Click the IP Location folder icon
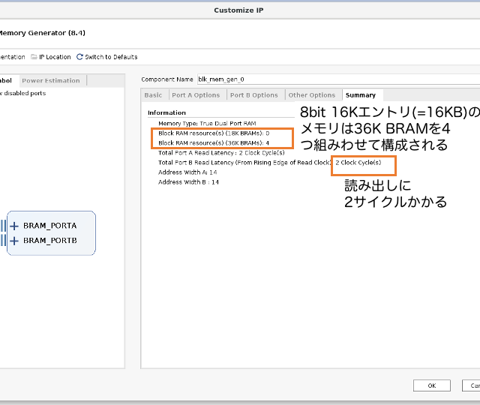The width and height of the screenshot is (480, 405). click(x=34, y=57)
